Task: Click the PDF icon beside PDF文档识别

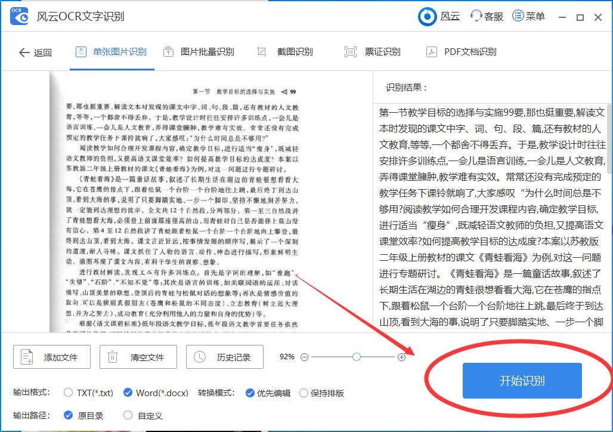Action: pyautogui.click(x=431, y=51)
